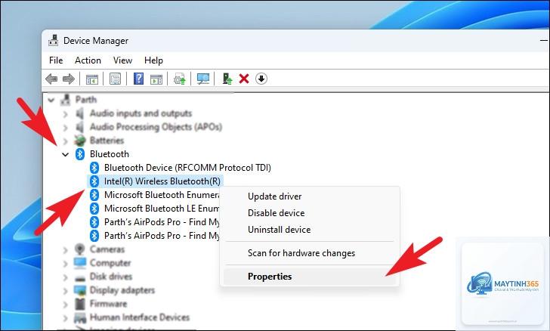
Task: Click the Forward arrow toolbar icon
Action: 69,79
